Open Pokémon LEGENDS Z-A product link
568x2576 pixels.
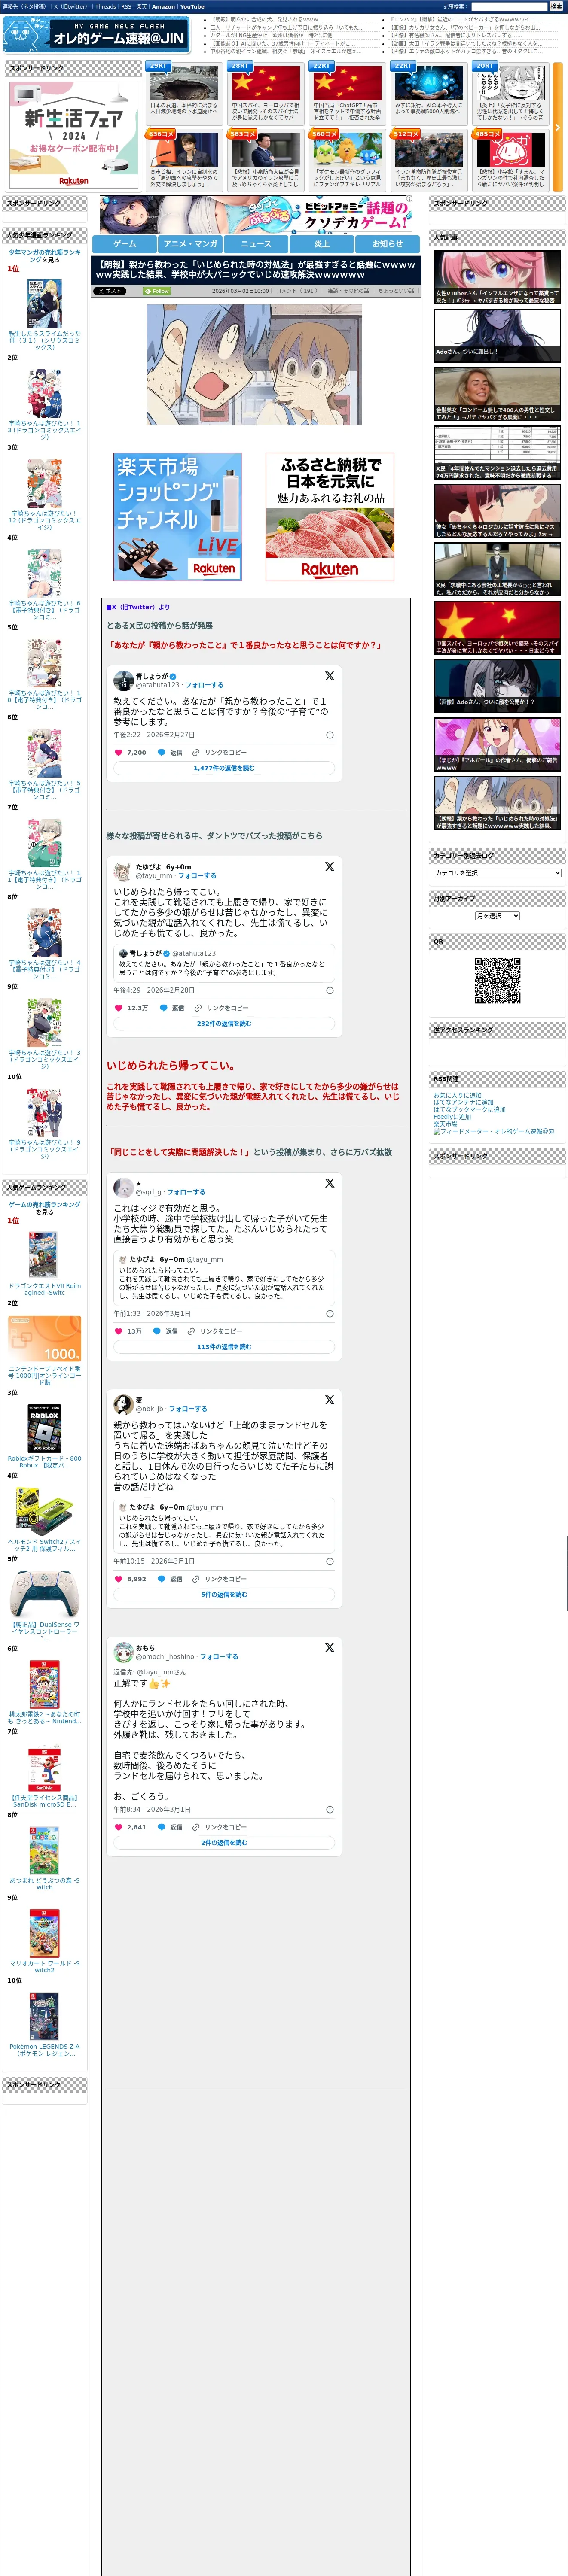[44, 2050]
